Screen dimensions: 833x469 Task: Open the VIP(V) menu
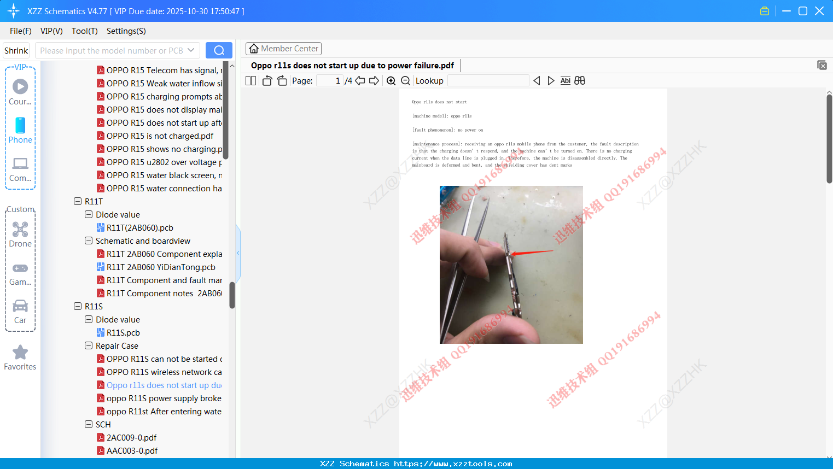click(x=51, y=31)
